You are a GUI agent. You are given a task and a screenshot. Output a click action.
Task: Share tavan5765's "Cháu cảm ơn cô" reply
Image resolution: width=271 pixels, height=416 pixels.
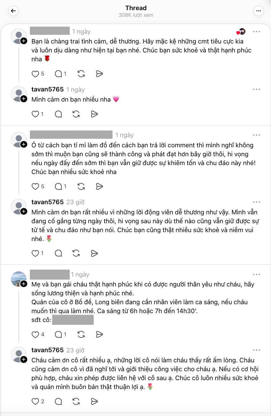tap(94, 401)
